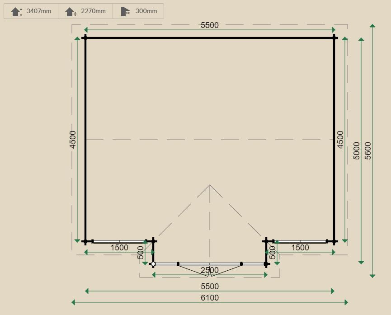Click the roof overhang icon

125,11
